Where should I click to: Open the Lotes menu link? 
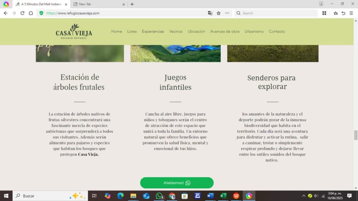tap(132, 31)
